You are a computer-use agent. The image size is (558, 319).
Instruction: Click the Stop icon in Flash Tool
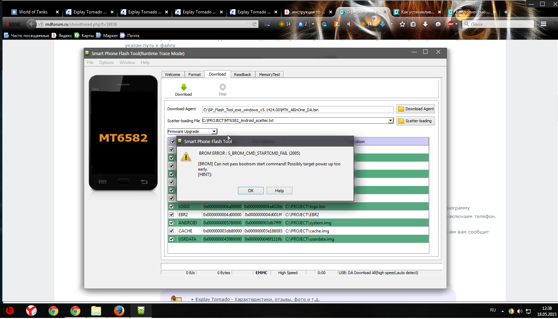222,87
